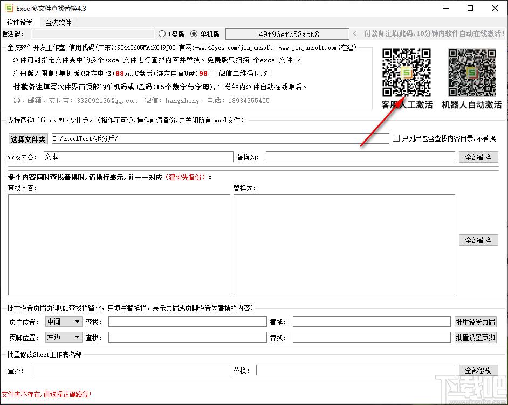Click the 43yes.com/jinjunsoft website text

click(234, 47)
